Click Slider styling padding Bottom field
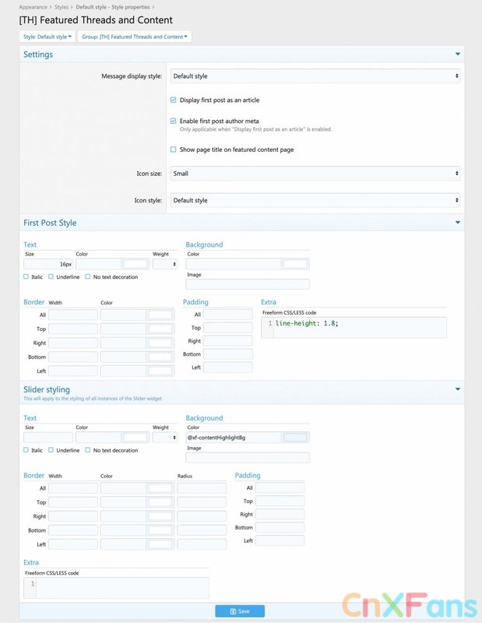Screen dimensions: 482x623 click(280, 527)
